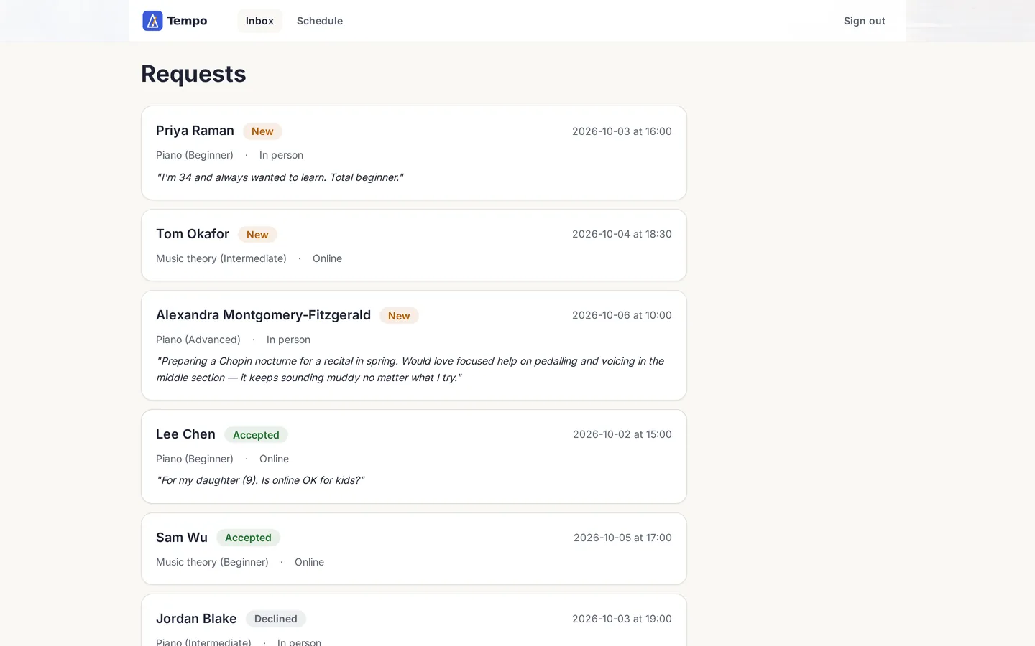Open Jordan Blake's request

pyautogui.click(x=414, y=620)
